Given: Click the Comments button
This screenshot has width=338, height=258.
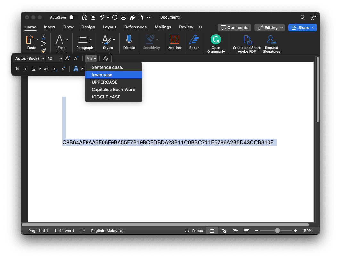Looking at the screenshot, I should click(x=235, y=27).
